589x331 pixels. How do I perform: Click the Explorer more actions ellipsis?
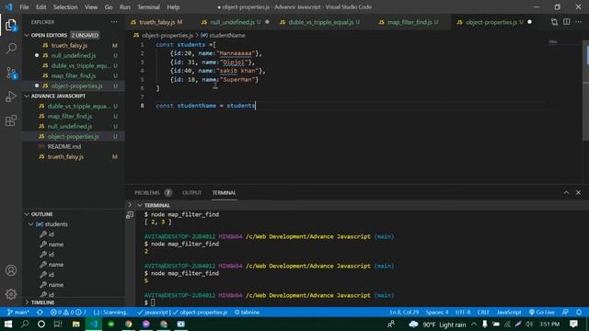click(x=114, y=22)
